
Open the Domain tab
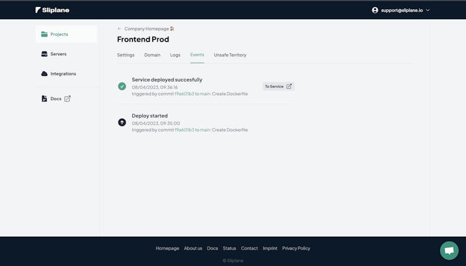point(152,55)
